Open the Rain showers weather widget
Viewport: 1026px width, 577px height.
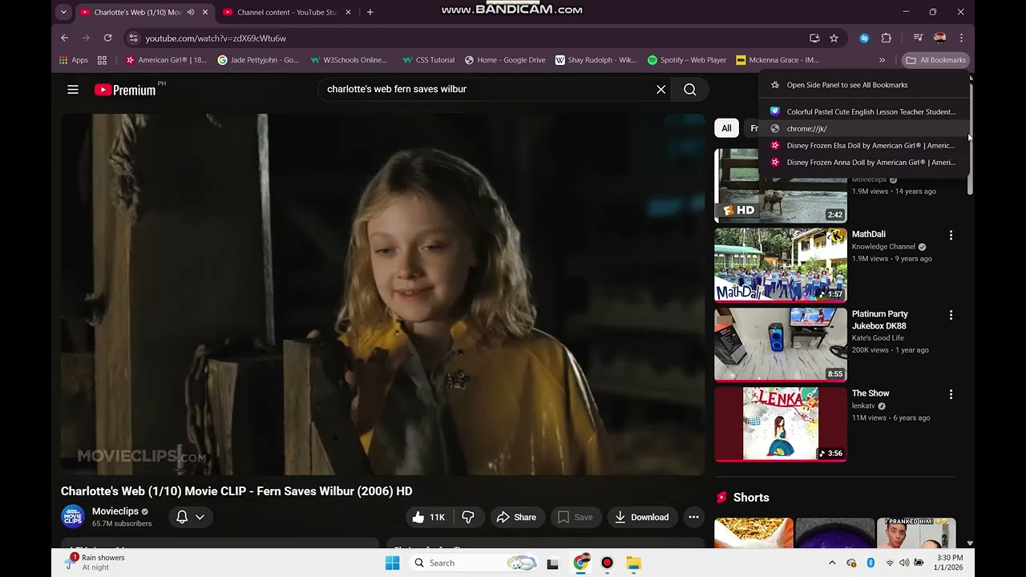[96, 563]
